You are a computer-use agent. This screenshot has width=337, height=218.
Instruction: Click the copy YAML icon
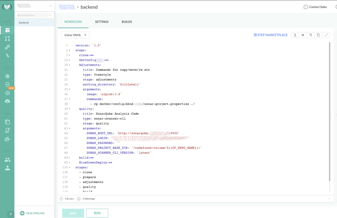coord(318,35)
